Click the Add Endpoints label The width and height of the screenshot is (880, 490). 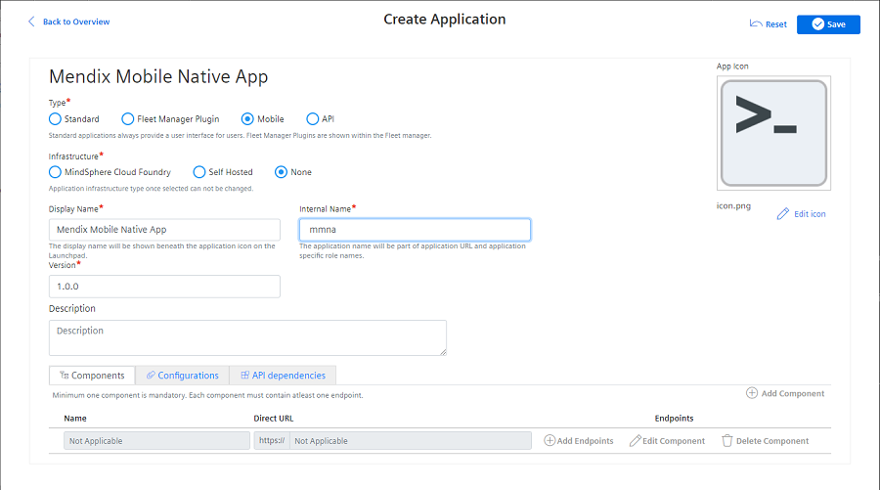[x=585, y=440]
